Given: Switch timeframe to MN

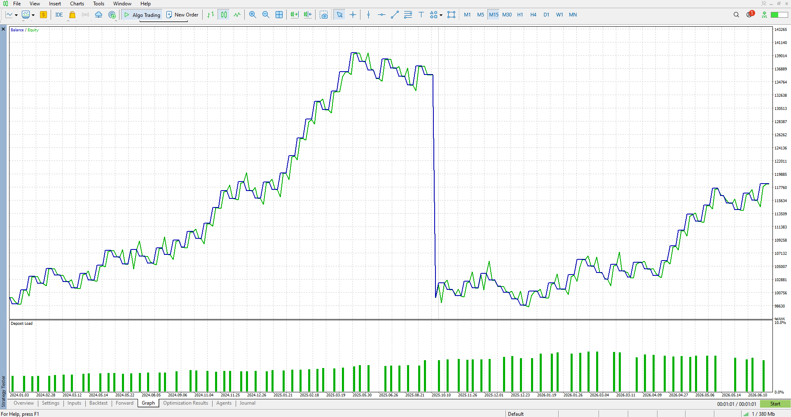Looking at the screenshot, I should (573, 15).
